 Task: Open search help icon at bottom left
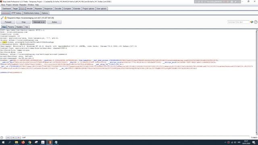2,137
